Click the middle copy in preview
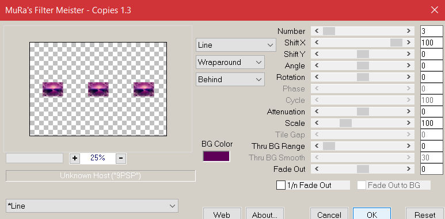Screen dimensions: 445x219 tap(98, 89)
